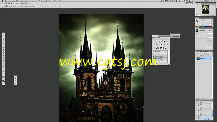Screen dimensions: 217x122
Task: Add a Color Balance adjustment
Action: pos(159,44)
